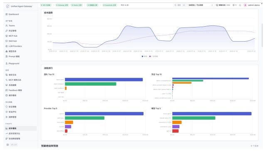The image size is (265, 151).
Task: Click the green second bar in Provider Top 5
Action: pos(85,118)
